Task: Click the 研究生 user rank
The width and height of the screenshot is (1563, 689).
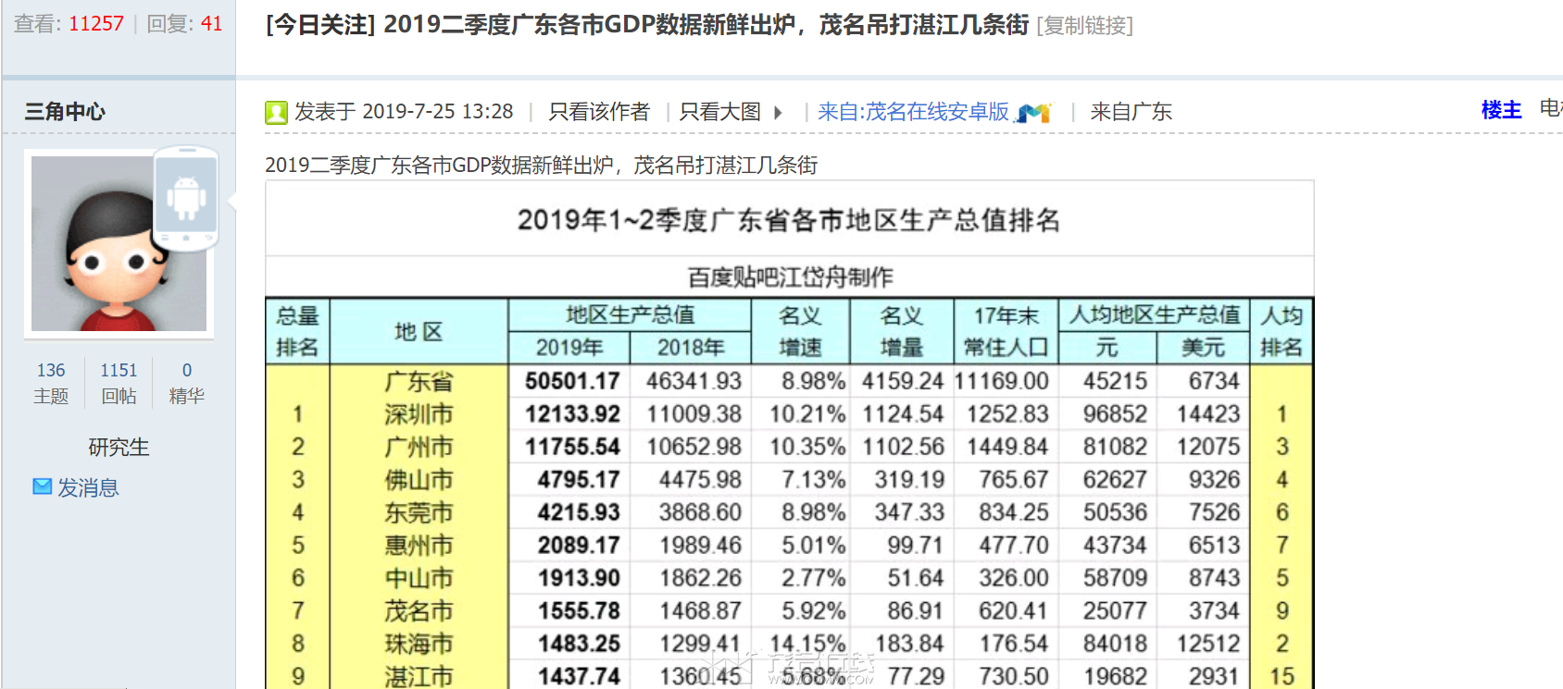Action: coord(119,448)
